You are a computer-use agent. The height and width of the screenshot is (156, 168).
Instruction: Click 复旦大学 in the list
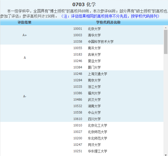(94, 61)
